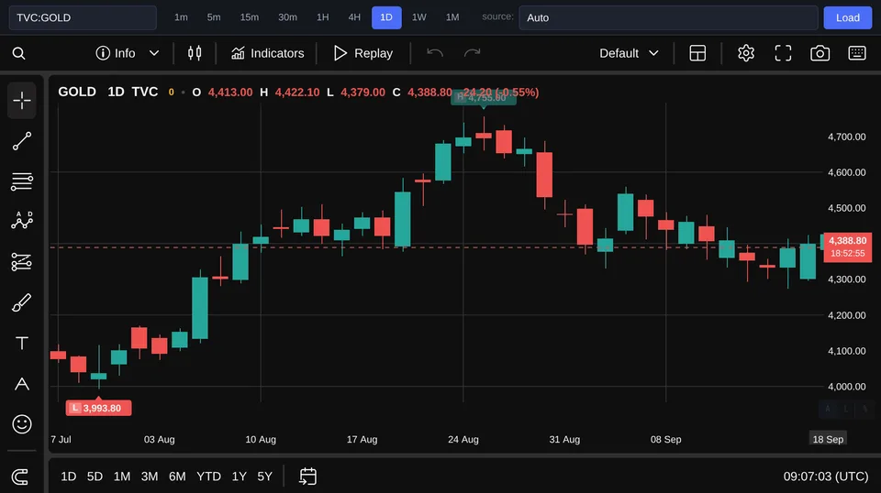Open the Indicators panel
881x493 pixels.
point(267,53)
